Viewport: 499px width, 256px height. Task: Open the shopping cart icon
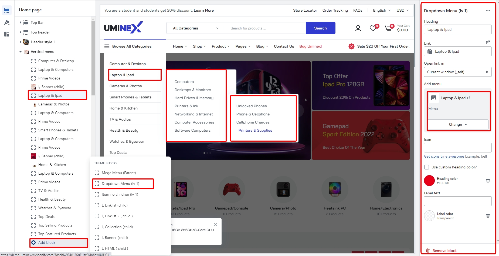(x=388, y=28)
